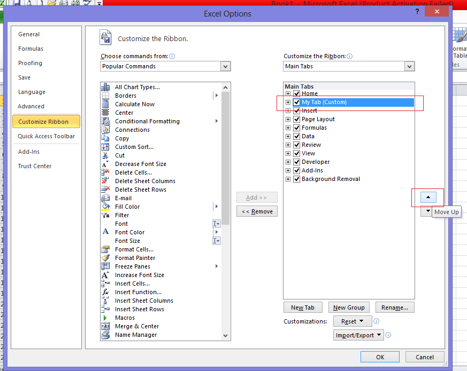Select the Freeze Panes command

coord(134,266)
